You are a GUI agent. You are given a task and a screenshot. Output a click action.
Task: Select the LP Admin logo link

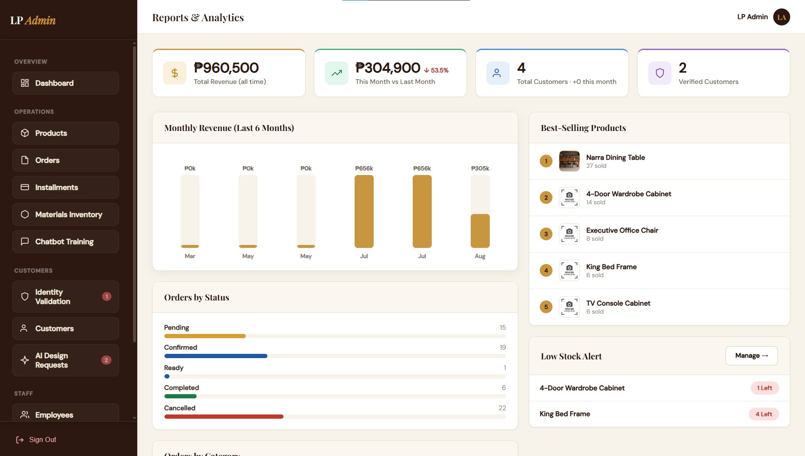pos(33,20)
